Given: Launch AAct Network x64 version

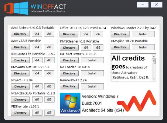Looking at the screenshot, I should coord(37,34).
